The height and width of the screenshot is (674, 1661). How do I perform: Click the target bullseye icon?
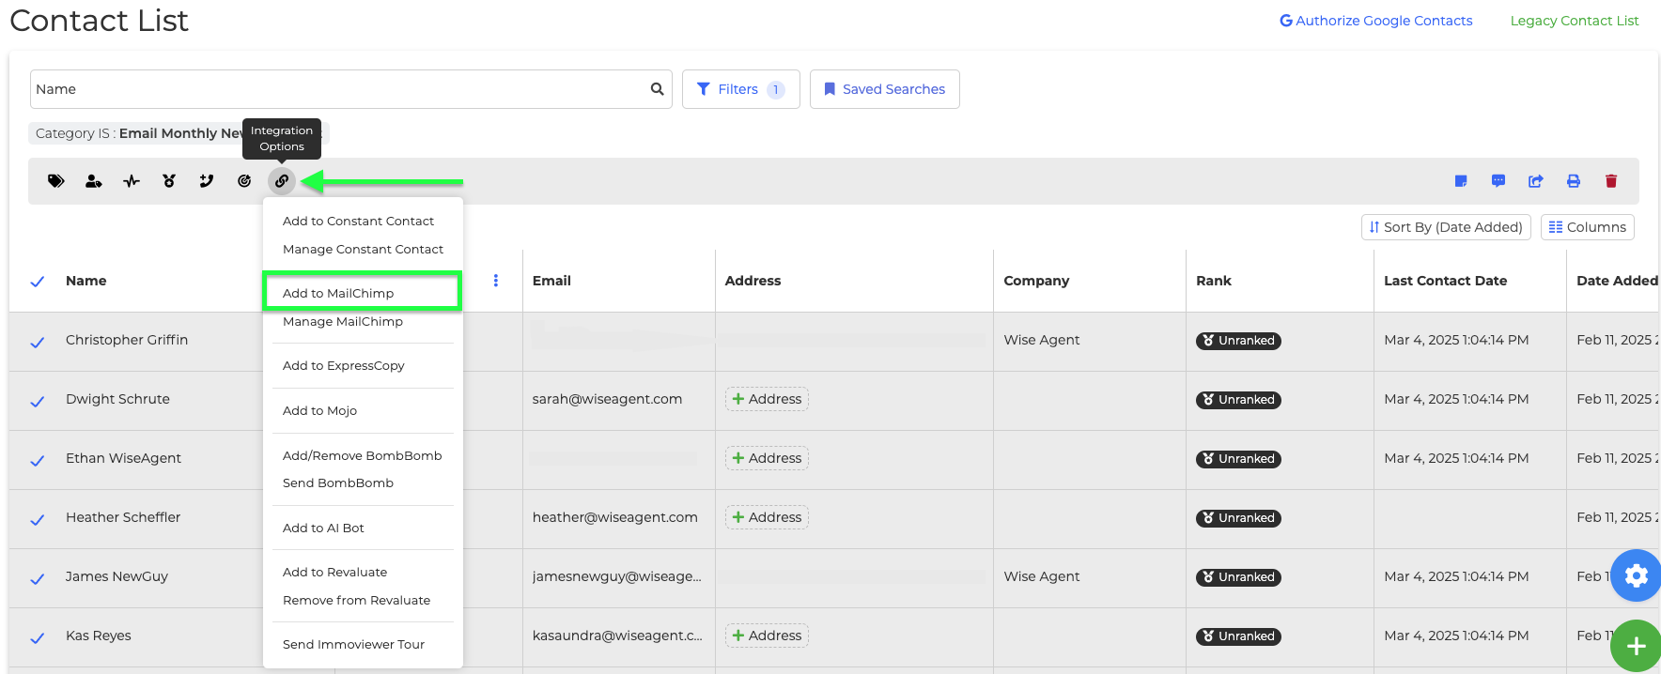click(x=244, y=181)
